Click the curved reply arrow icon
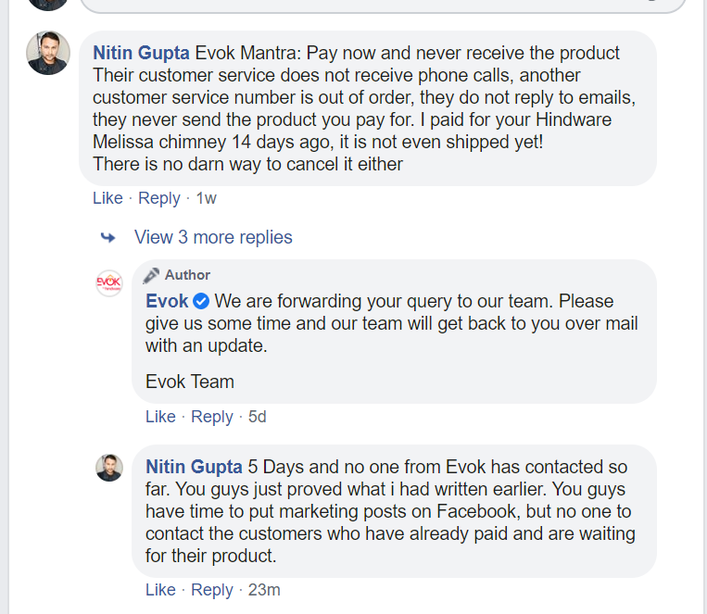The height and width of the screenshot is (614, 707). point(108,238)
